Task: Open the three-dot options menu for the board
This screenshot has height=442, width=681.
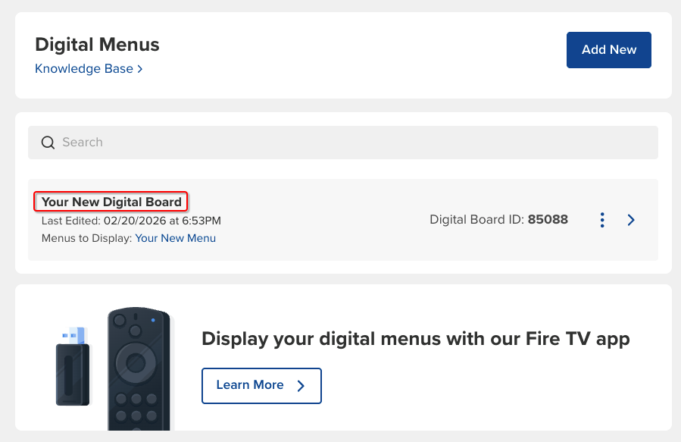Action: pos(602,220)
